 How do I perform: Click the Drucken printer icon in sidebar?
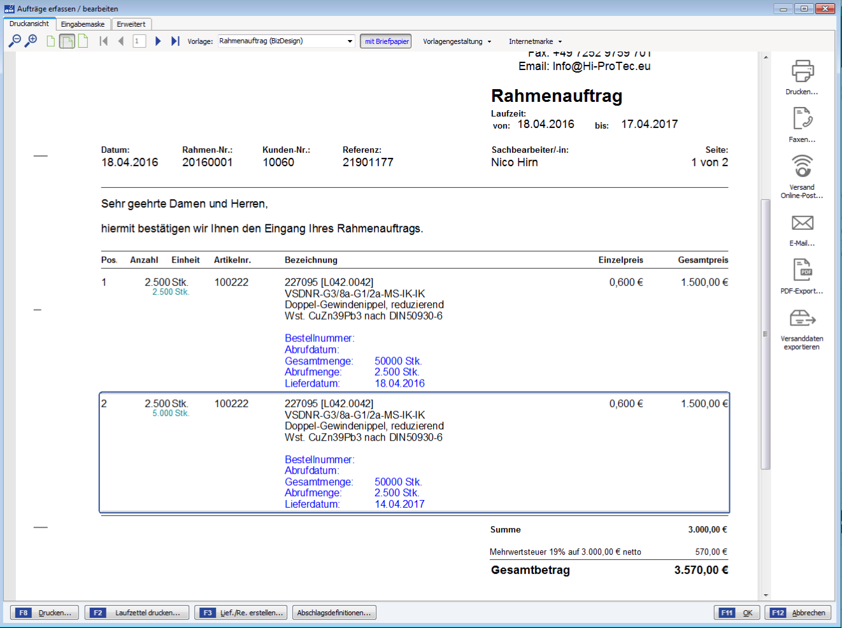pyautogui.click(x=802, y=71)
